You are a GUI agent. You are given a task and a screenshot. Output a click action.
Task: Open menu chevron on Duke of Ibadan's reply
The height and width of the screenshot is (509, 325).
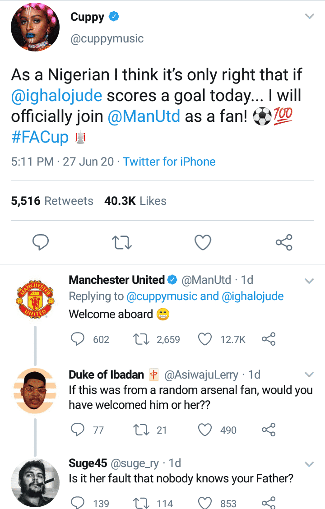[309, 375]
